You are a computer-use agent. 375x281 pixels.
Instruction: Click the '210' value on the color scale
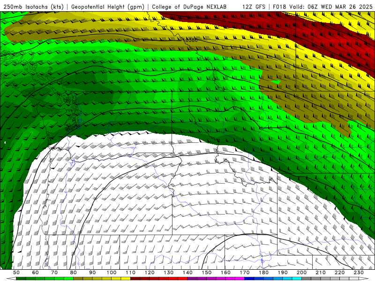[x=321, y=273]
